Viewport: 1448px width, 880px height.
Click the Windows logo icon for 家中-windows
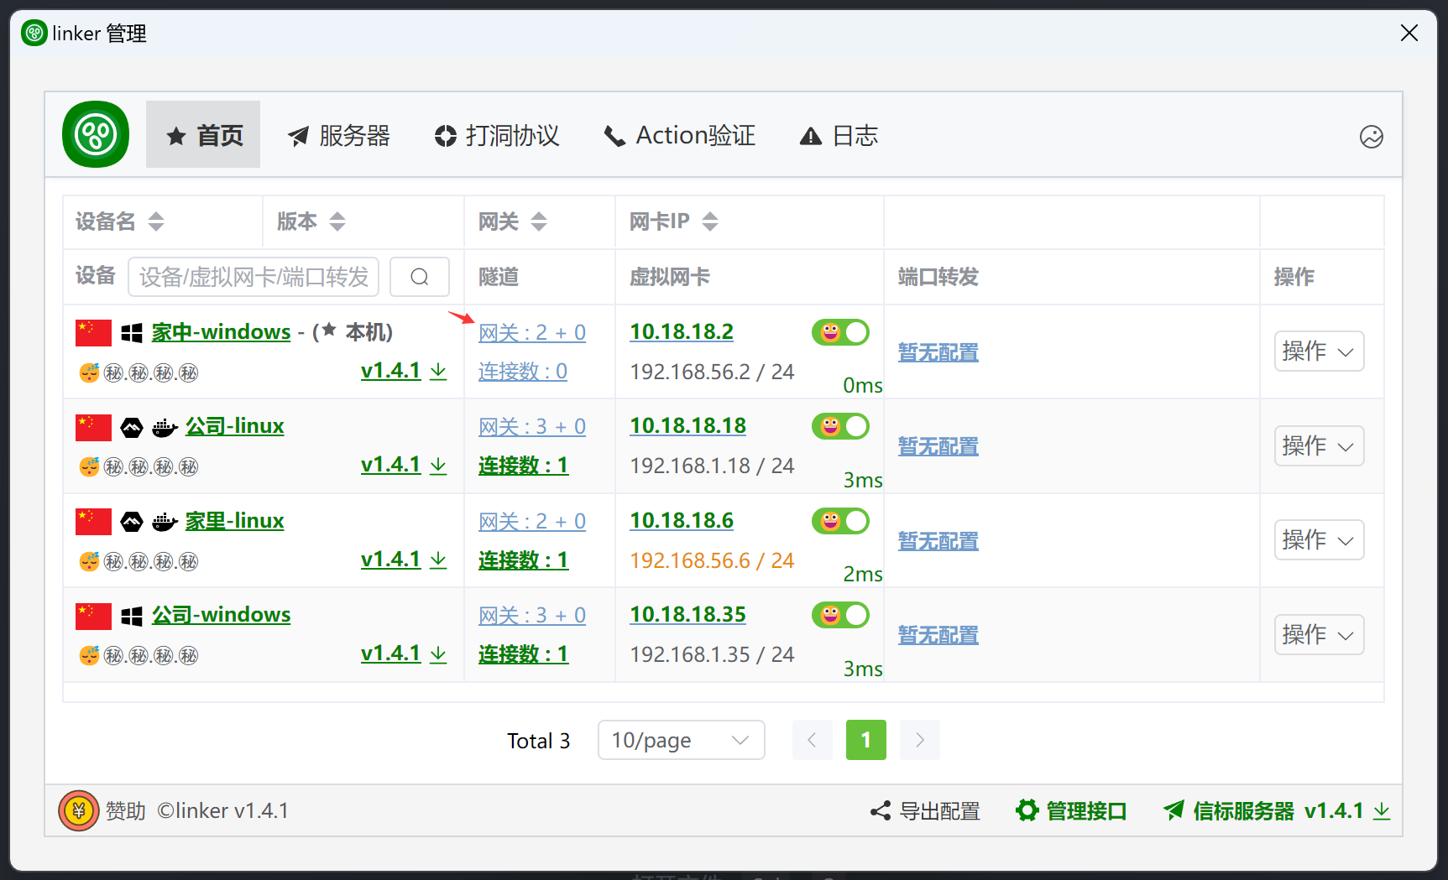(x=132, y=333)
